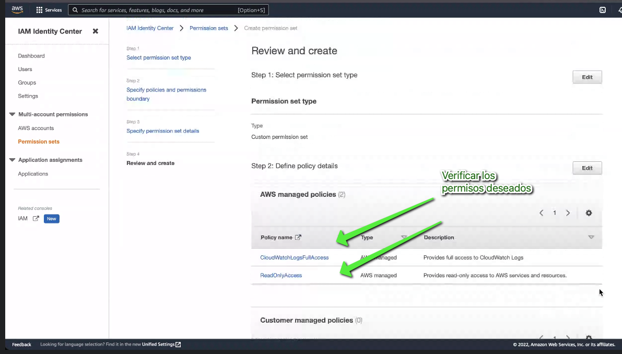
Task: Select Permission sets in the sidebar
Action: tap(39, 141)
